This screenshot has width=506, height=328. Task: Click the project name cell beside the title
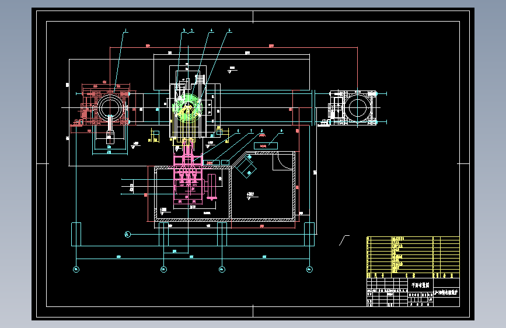click(x=446, y=293)
